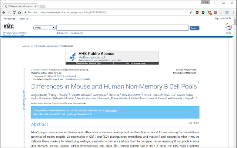The width and height of the screenshot is (237, 148).
Task: Click author Vani Velkuru
Action: (100, 95)
